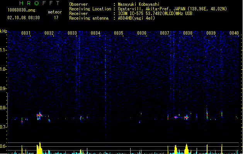Click the 0834 time marker
The image size is (243, 154).
pyautogui.click(x=95, y=33)
